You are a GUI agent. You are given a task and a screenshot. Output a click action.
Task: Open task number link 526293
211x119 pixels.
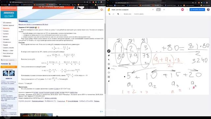click(32, 27)
